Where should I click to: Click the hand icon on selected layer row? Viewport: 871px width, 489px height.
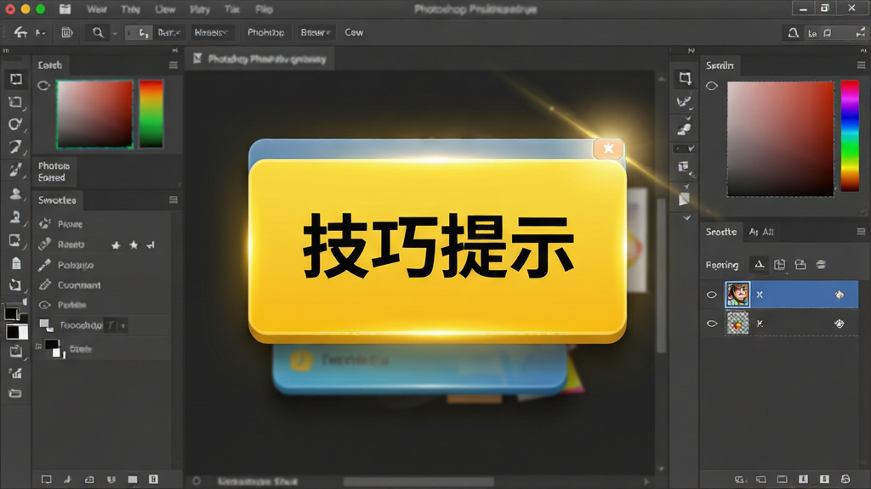[x=840, y=295]
